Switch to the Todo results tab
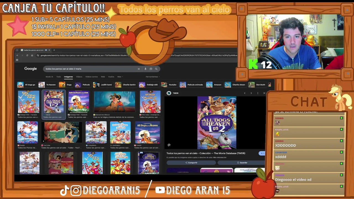This screenshot has width=354, height=199. pyautogui.click(x=59, y=77)
